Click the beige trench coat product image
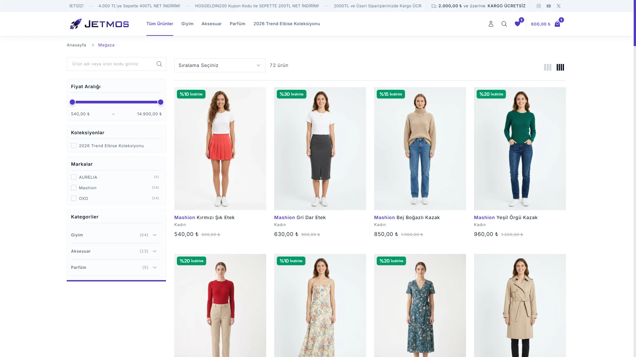Viewport: 636px width, 357px height. 520,305
